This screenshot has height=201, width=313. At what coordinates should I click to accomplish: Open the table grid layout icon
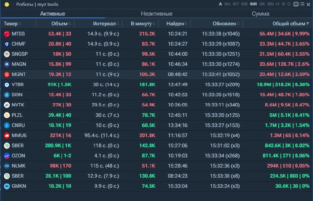coord(296,4)
